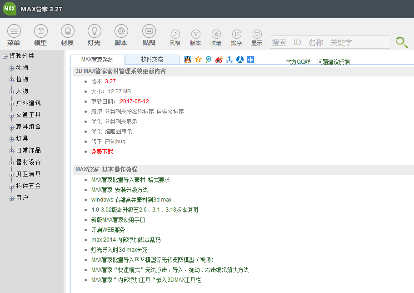Open the 风格 style filter icon
The width and height of the screenshot is (414, 293).
coord(175,34)
